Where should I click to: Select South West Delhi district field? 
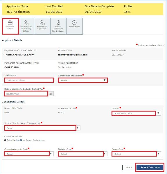[x=134, y=113]
